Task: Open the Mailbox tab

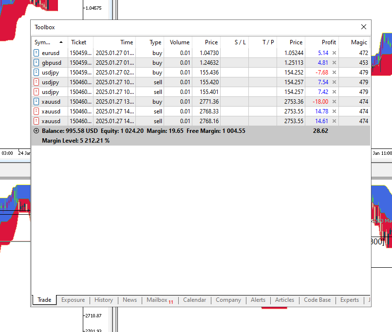Action: click(157, 300)
